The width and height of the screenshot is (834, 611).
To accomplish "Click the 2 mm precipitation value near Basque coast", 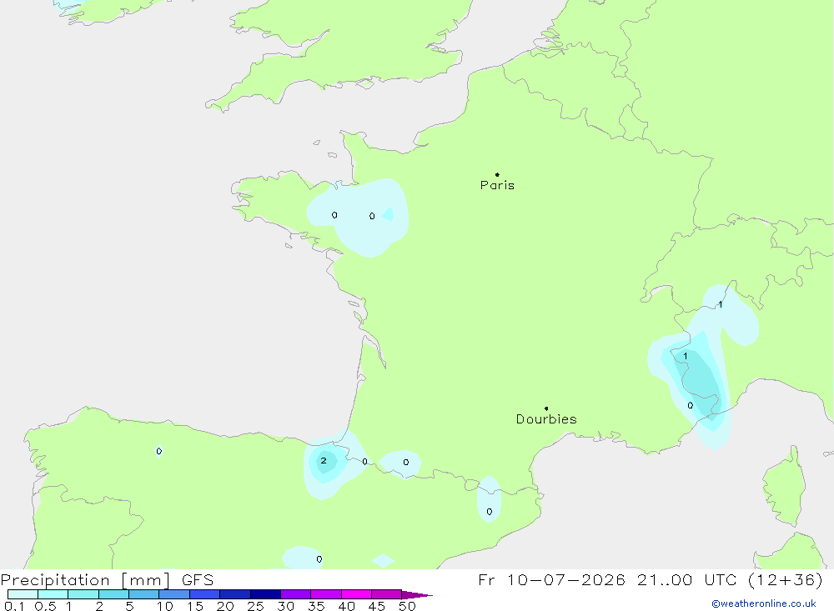I will pyautogui.click(x=324, y=460).
